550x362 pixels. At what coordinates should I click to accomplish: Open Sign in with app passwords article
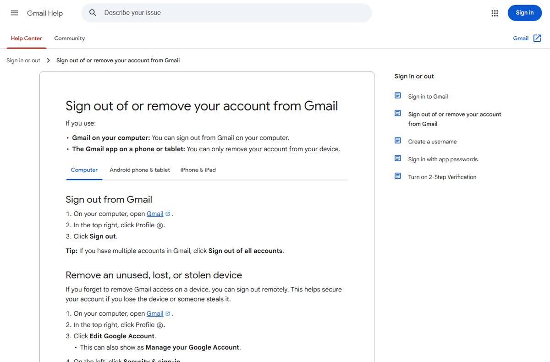[x=443, y=159]
